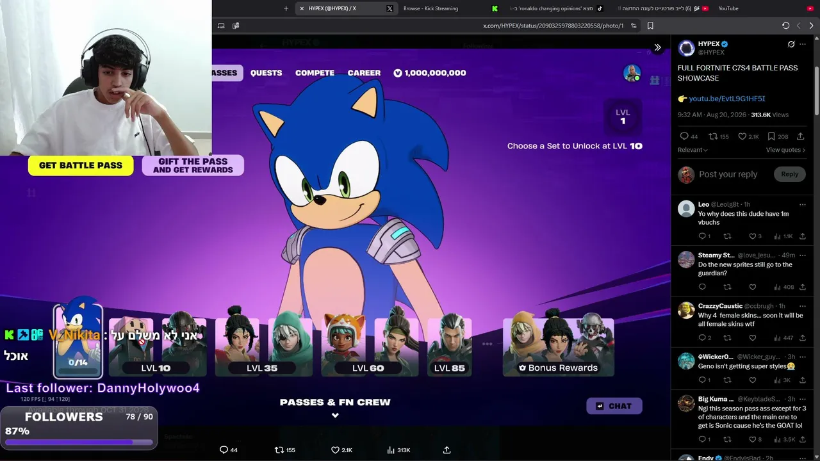Screen dimensions: 820x461
Task: Open the more options menu on HYPEX post
Action: (x=803, y=44)
